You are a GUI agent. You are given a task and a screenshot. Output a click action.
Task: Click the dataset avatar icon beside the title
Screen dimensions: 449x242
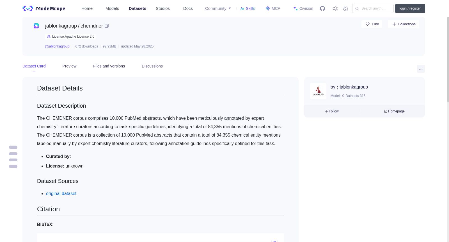tap(36, 26)
